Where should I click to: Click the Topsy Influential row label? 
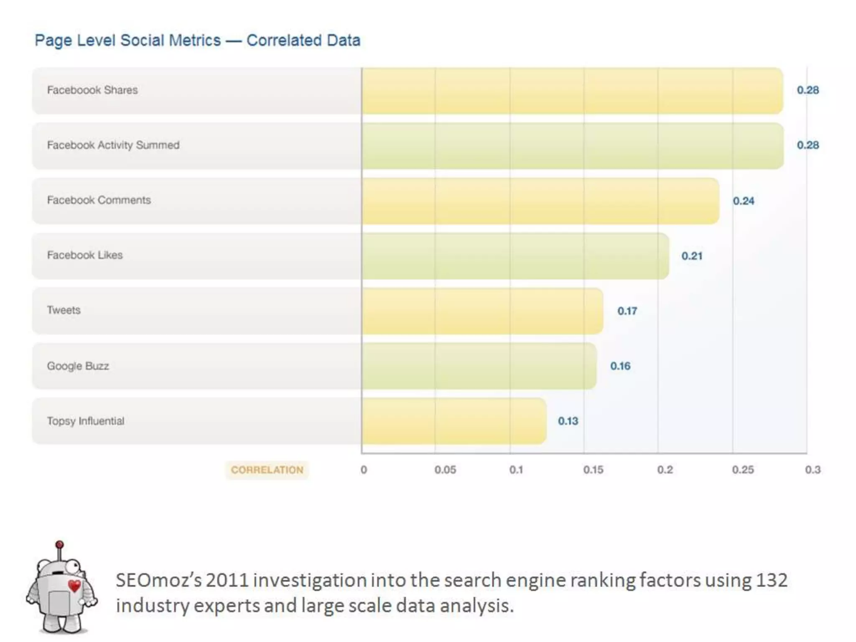pos(85,421)
